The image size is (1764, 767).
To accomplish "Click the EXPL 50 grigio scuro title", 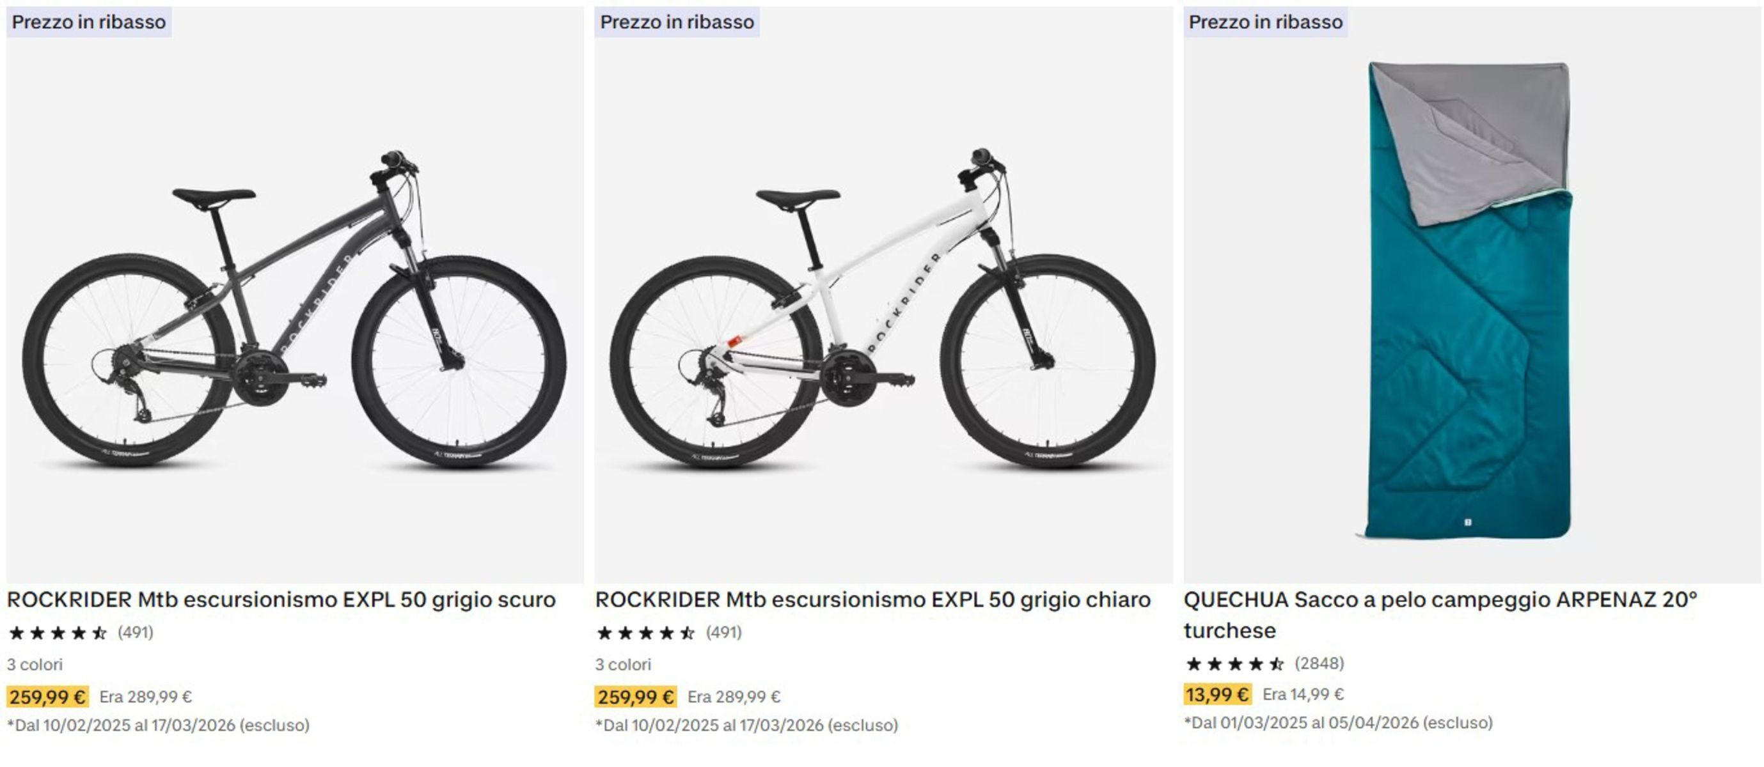I will pos(281,600).
